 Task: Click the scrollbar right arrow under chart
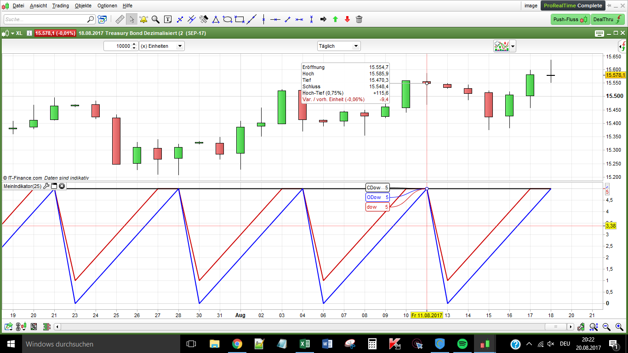[571, 327]
